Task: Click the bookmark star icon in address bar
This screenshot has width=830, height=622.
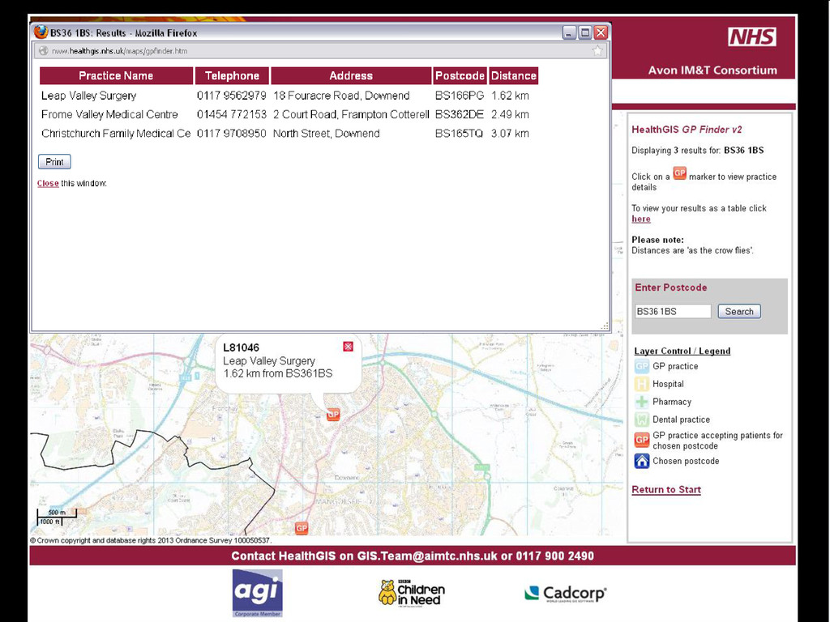Action: (597, 51)
